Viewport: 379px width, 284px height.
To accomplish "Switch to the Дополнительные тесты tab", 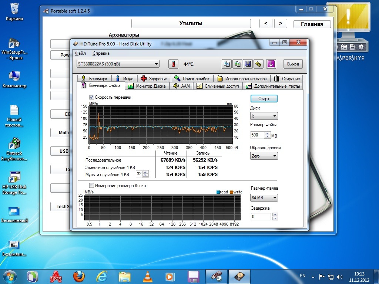I will tap(273, 86).
